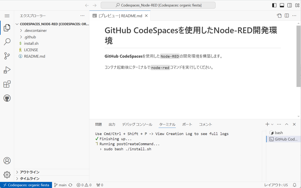This screenshot has height=188, width=301.
Task: Collapse the CODESPACES_NODE-RED root folder
Action: tap(52, 24)
